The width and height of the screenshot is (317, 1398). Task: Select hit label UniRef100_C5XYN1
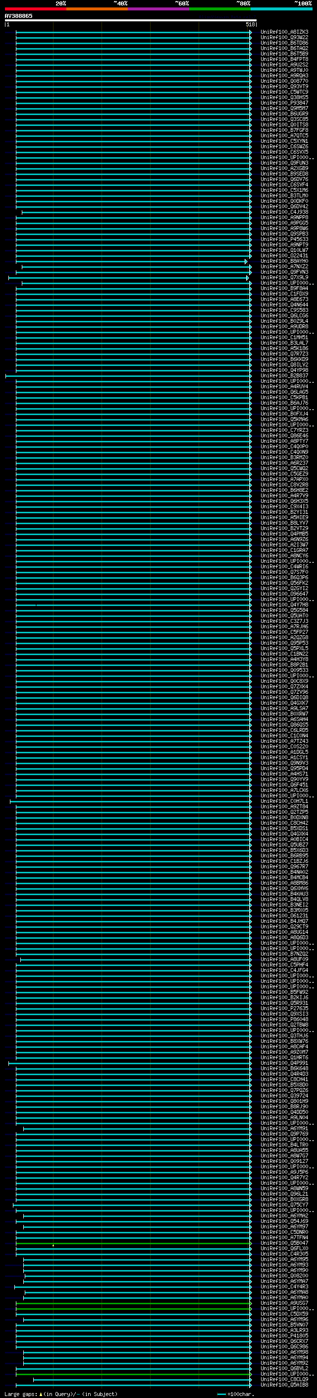pos(284,141)
